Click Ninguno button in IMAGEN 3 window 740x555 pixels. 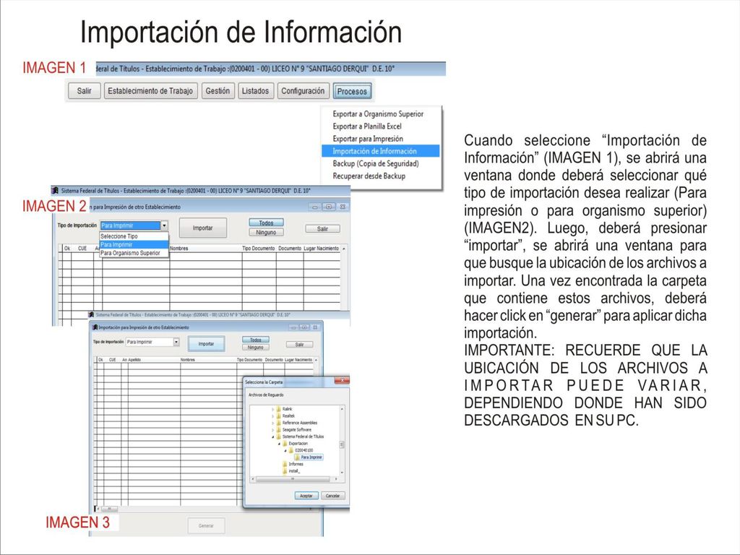255,348
